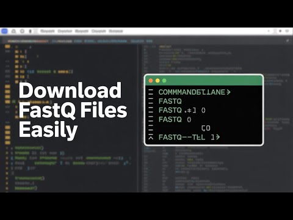293x220 pixels.
Task: Select the terminal line reading only "FASTQ"
Action: click(x=170, y=101)
